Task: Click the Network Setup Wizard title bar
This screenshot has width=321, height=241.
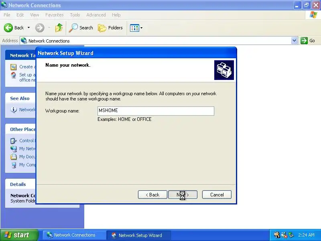Action: 136,53
